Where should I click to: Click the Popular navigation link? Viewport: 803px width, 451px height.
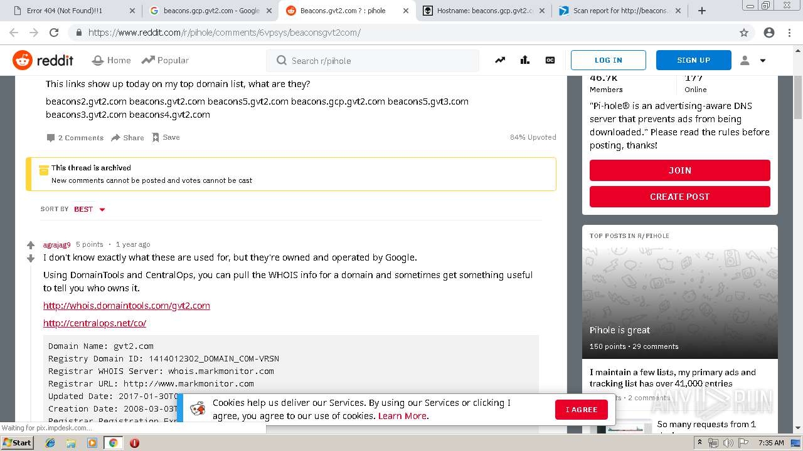(165, 60)
